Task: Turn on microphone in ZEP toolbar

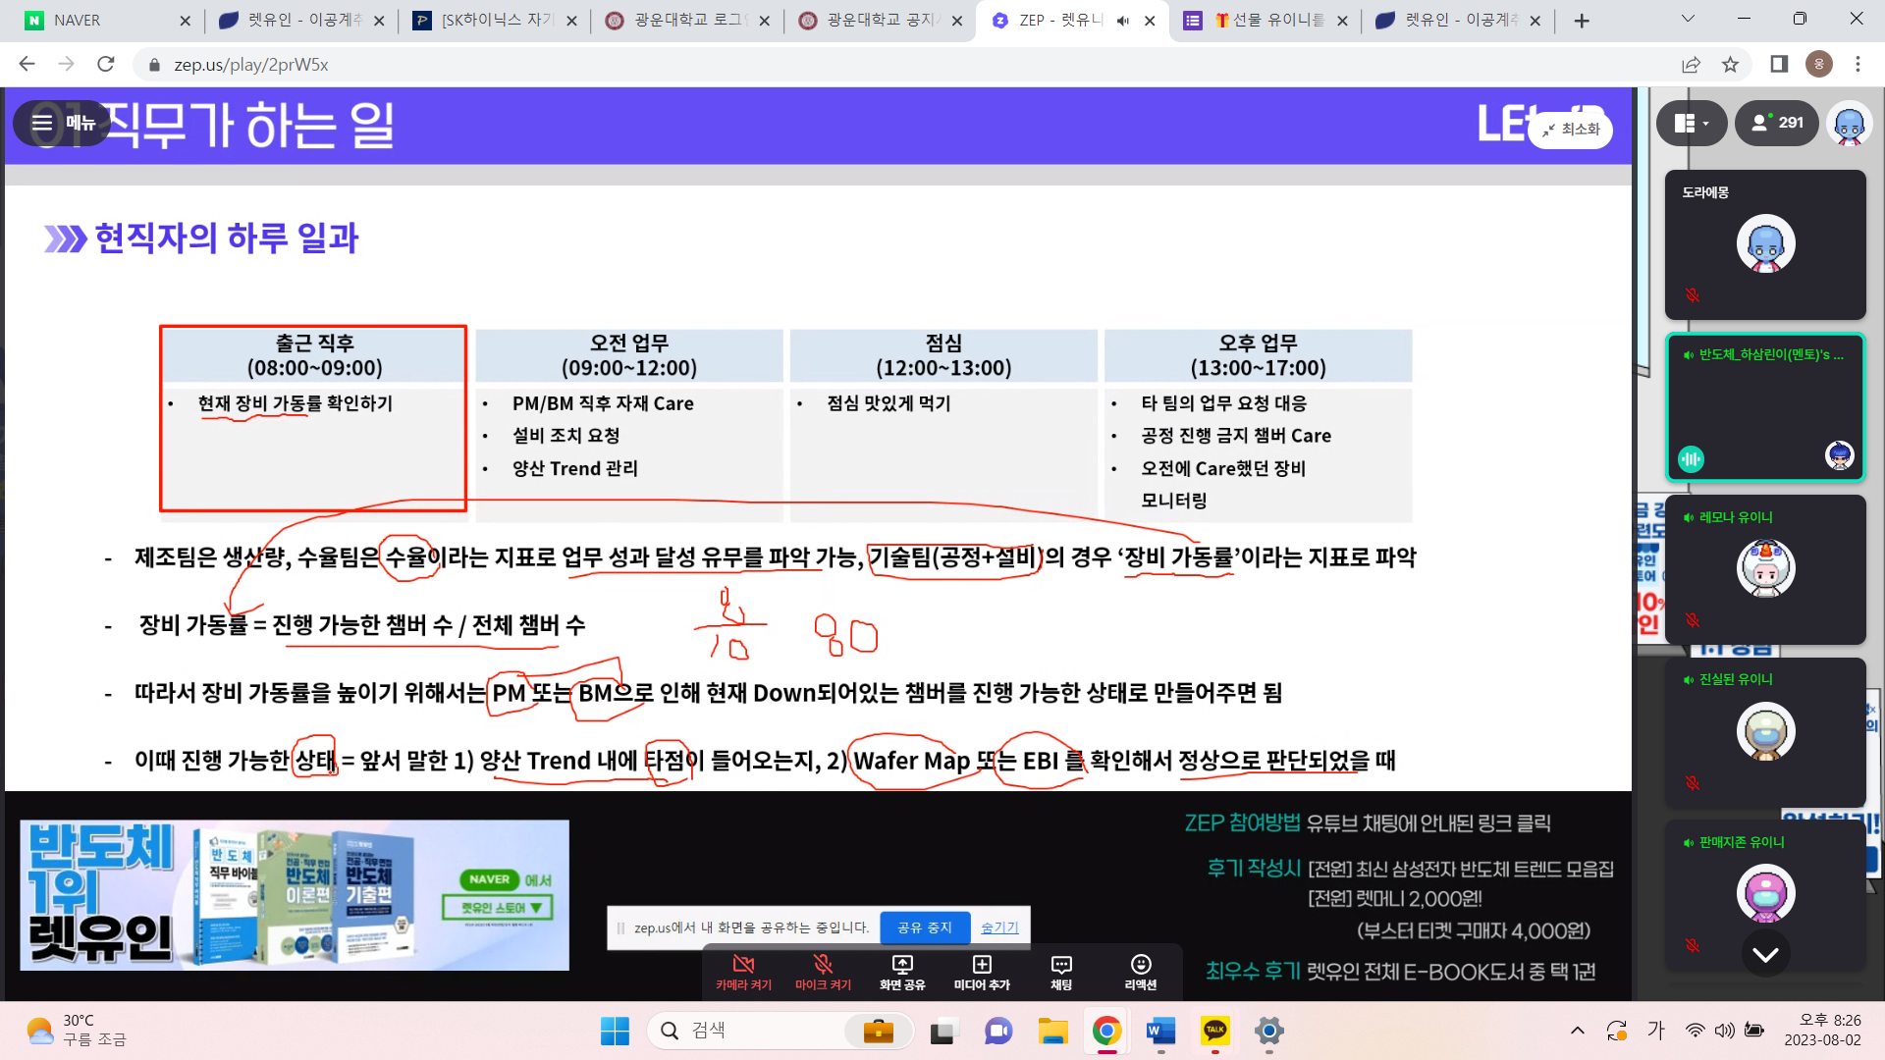Action: [823, 971]
